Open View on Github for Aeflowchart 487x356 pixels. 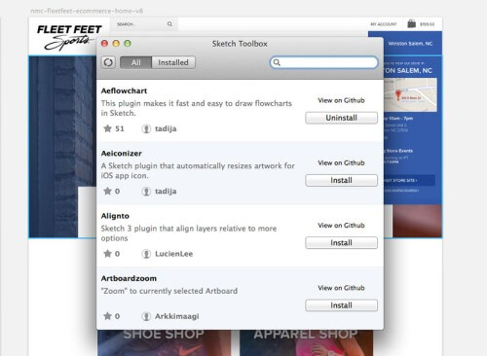[341, 100]
